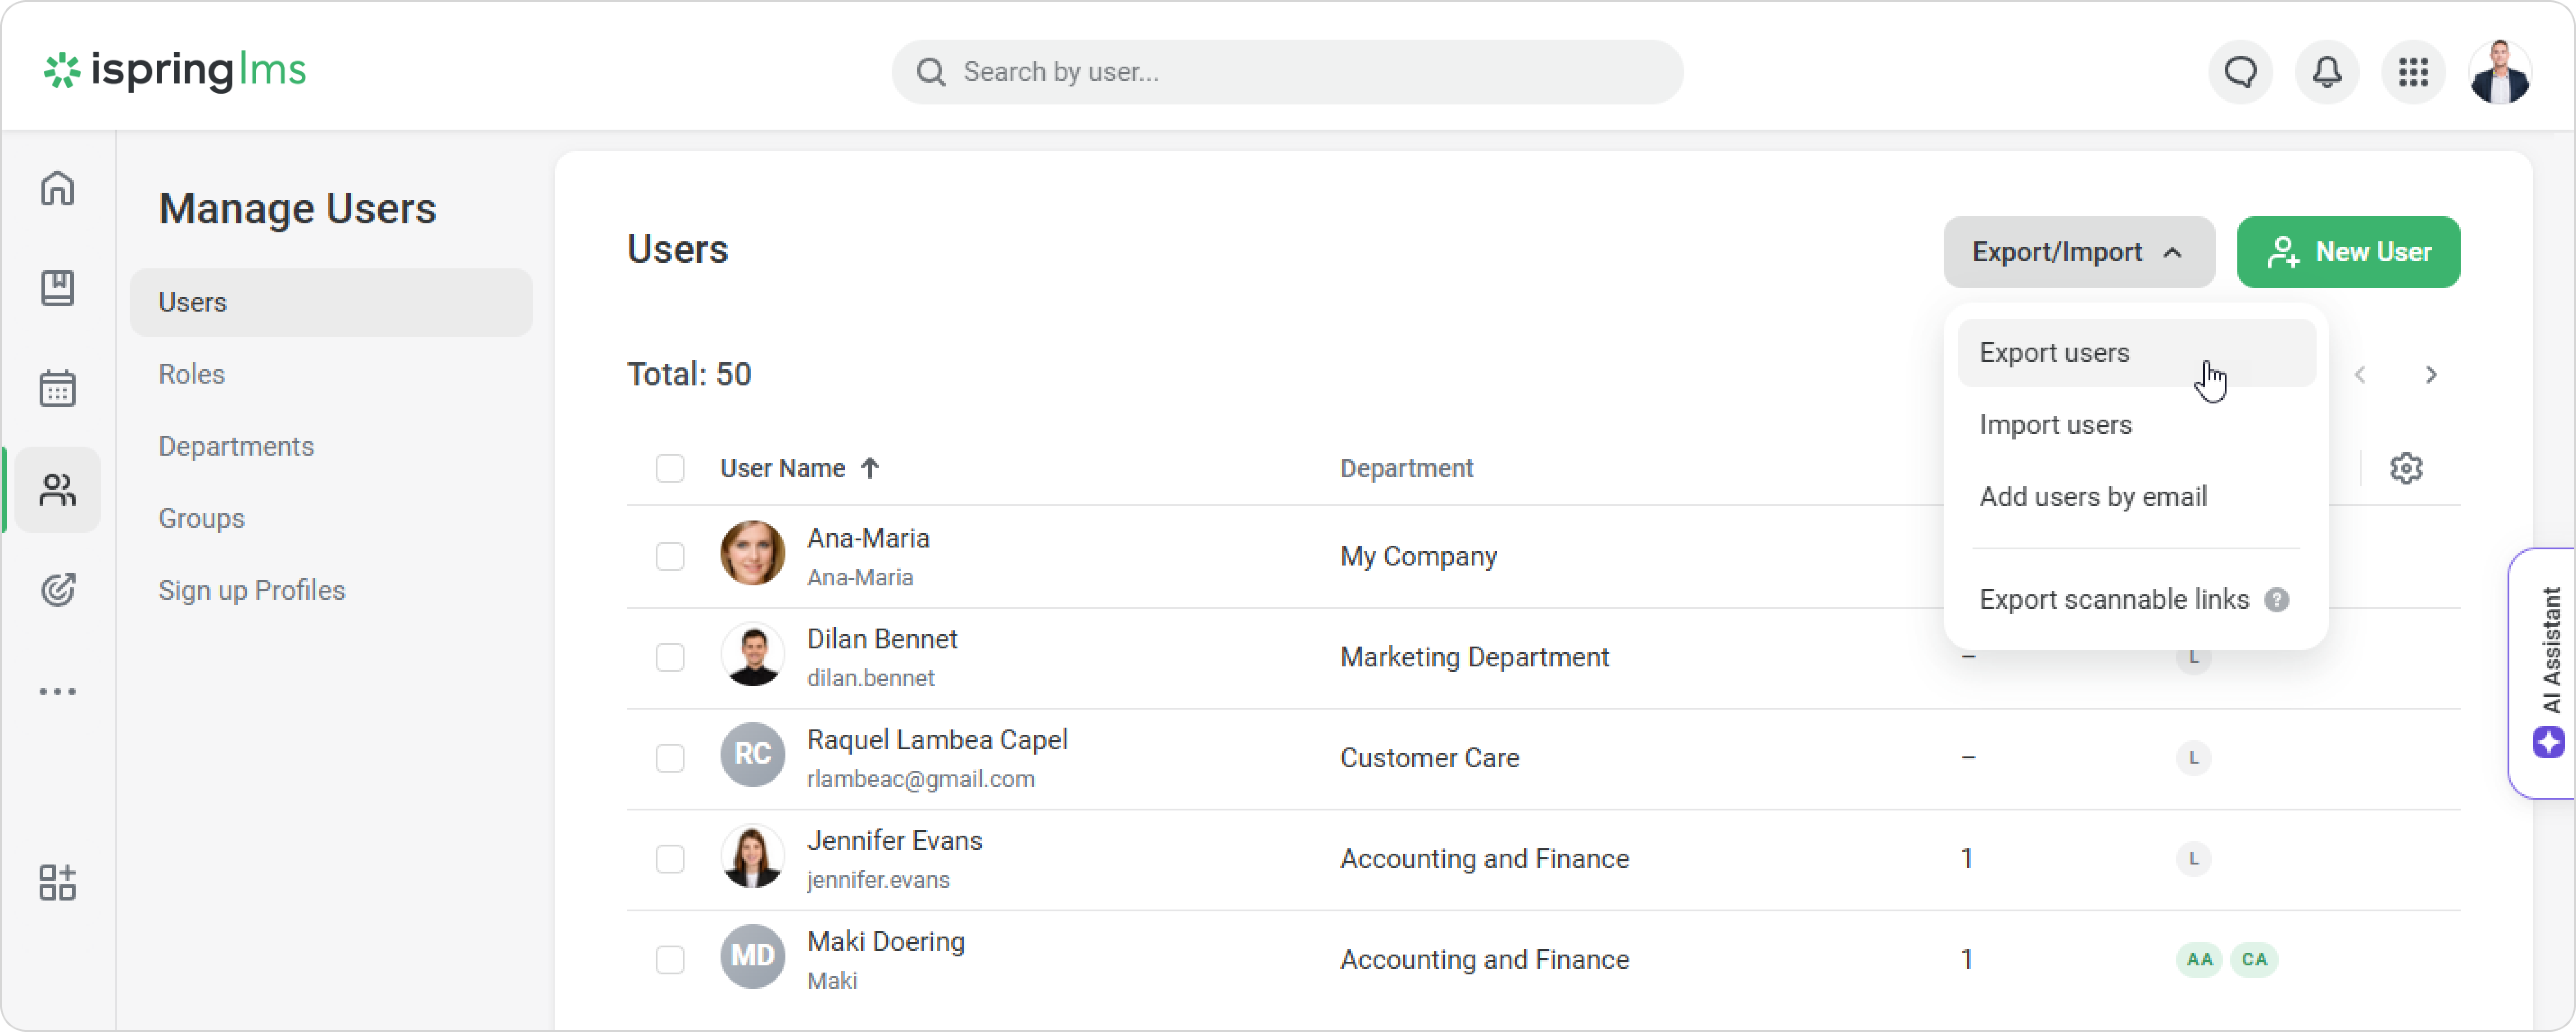Open the courses book icon in sidebar
The height and width of the screenshot is (1032, 2576).
[57, 288]
